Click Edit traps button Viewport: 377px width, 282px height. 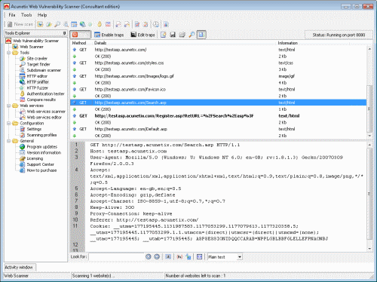point(143,35)
